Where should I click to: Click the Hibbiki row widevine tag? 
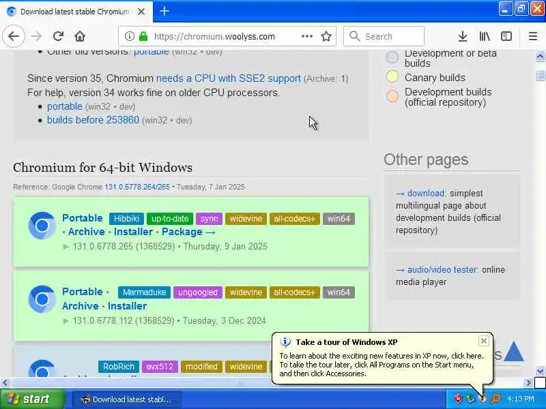coord(246,219)
